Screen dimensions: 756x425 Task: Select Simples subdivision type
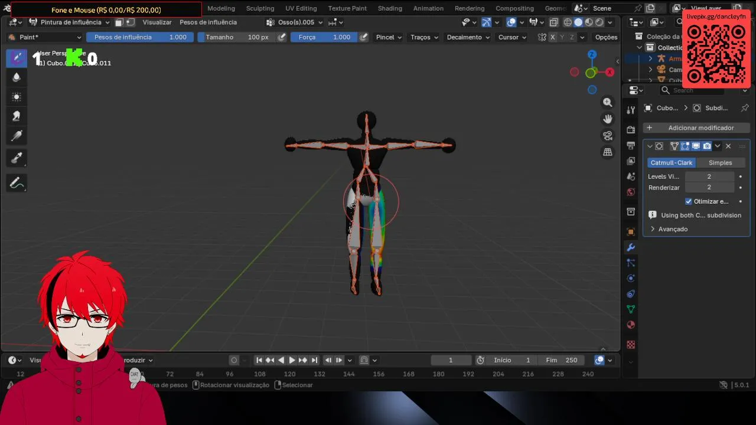[720, 163]
